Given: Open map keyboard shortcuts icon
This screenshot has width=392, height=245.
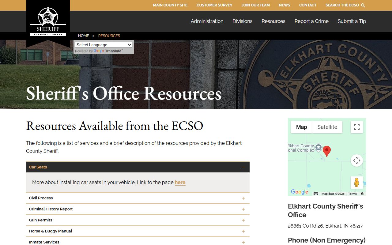Looking at the screenshot, I should pyautogui.click(x=316, y=194).
